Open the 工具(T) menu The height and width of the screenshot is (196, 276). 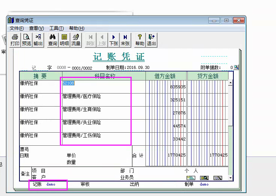(x=56, y=28)
